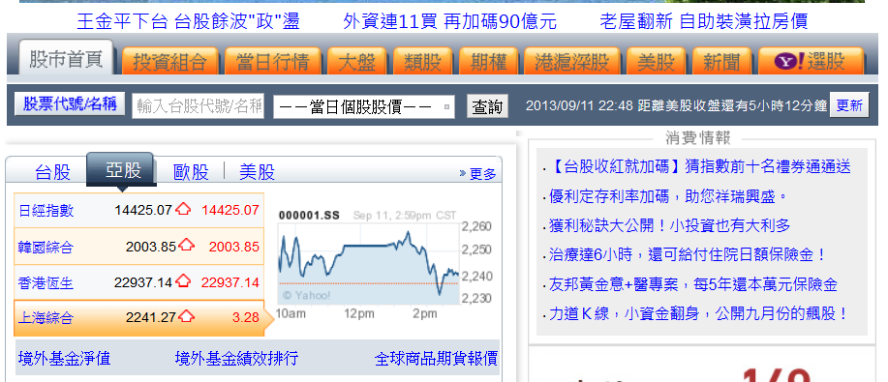The image size is (888, 382).
Task: Switch to 股市首頁 tab
Action: click(66, 57)
